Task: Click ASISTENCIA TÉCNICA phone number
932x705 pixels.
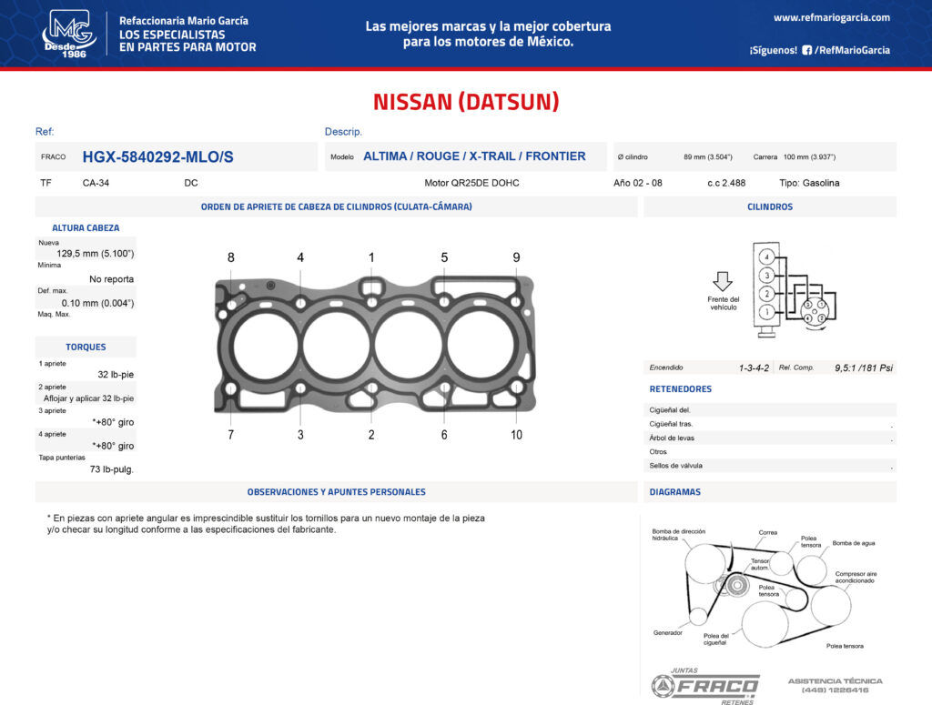Action: click(835, 690)
